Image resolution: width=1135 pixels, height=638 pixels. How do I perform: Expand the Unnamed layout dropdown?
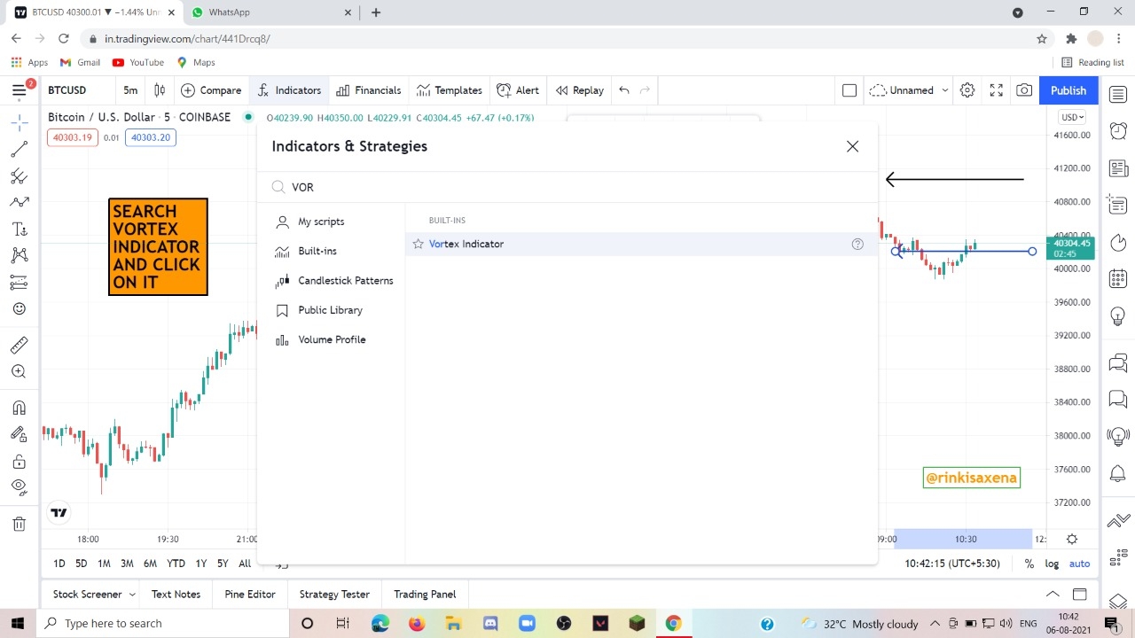click(x=945, y=90)
